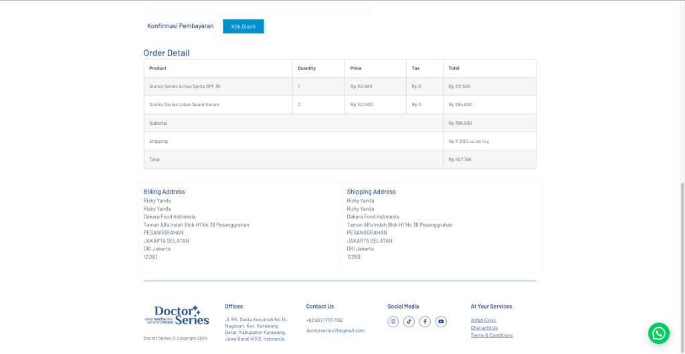Open the TikTok social media icon
This screenshot has width=685, height=354.
click(409, 322)
